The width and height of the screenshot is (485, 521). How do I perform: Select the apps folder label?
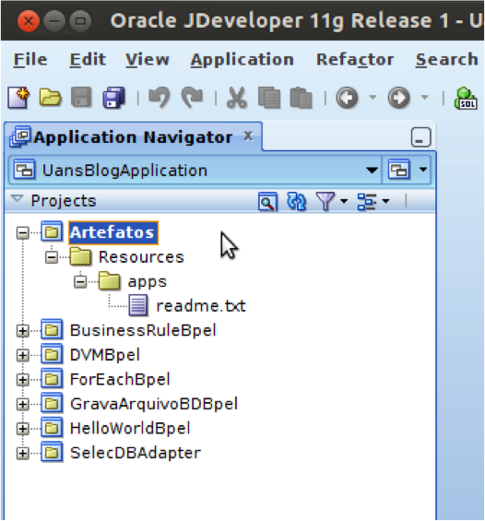pos(148,282)
